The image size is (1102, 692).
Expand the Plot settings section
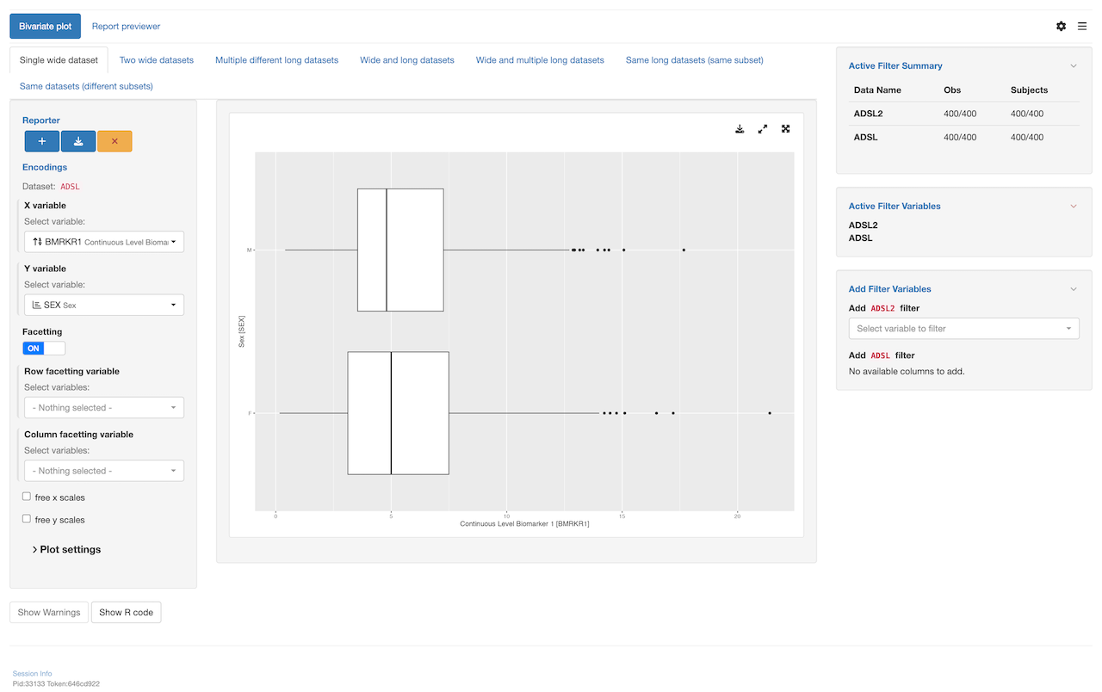point(66,549)
